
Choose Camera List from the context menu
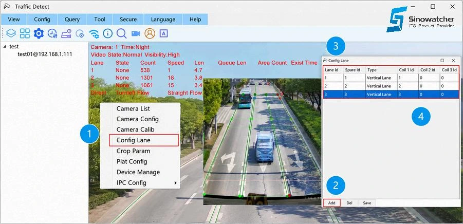[x=140, y=108]
